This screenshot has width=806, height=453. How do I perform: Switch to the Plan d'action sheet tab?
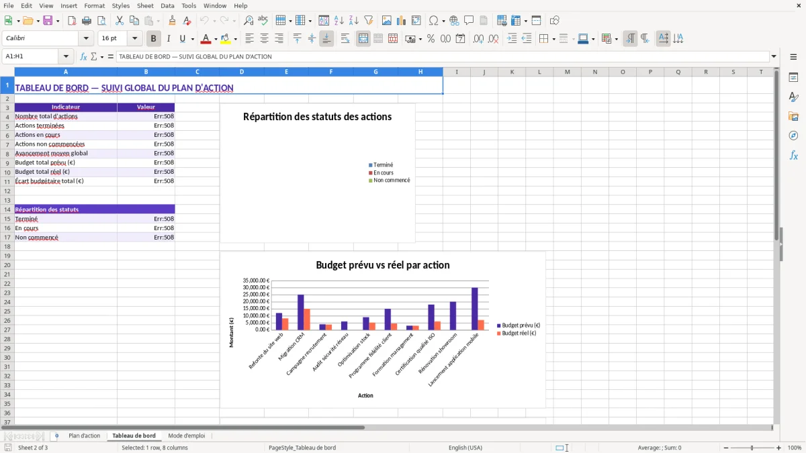(x=85, y=436)
